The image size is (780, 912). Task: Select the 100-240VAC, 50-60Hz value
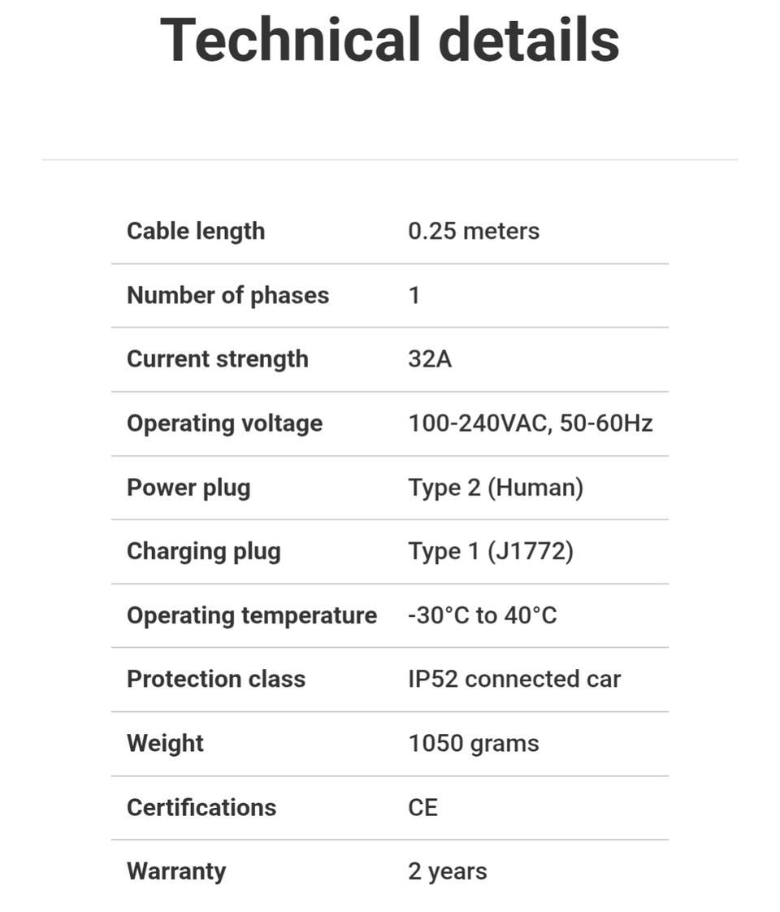(531, 423)
